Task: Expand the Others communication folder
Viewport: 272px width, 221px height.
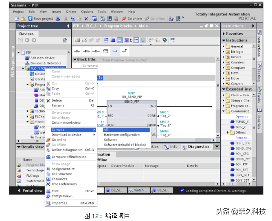Action: 228,132
